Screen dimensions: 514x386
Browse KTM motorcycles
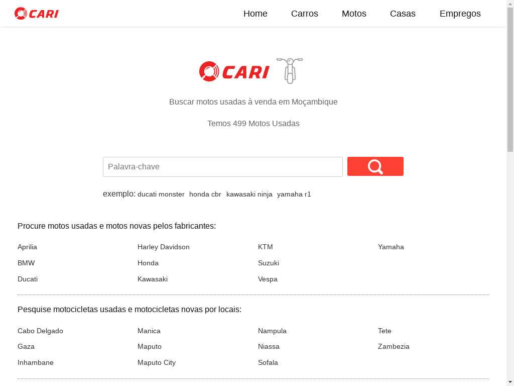[265, 247]
